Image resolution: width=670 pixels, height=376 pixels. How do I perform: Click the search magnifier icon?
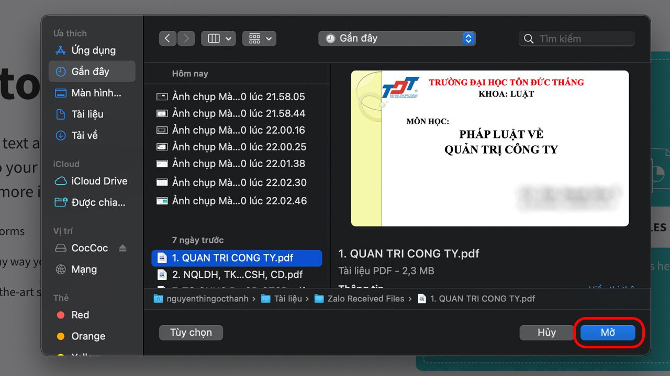[529, 39]
